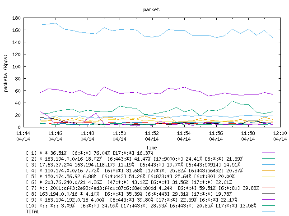Click the y-axis value 60
The width and height of the screenshot is (289, 216).
[x=18, y=91]
